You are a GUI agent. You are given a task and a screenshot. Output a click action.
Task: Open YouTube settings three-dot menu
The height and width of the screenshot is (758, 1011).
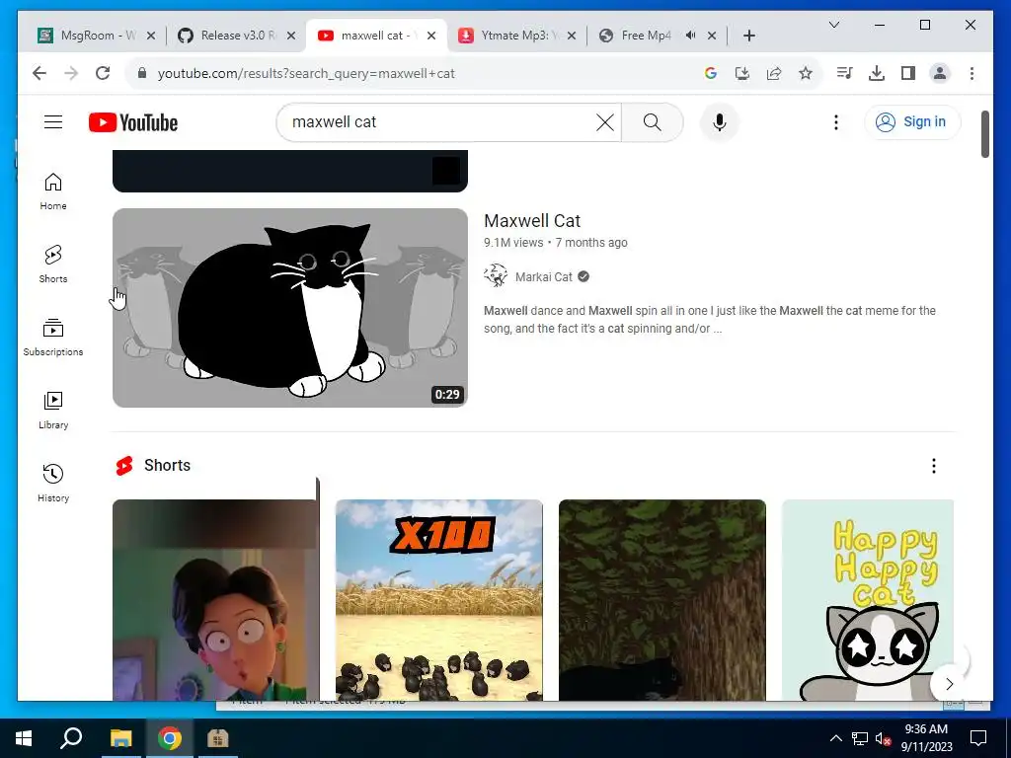coord(836,121)
